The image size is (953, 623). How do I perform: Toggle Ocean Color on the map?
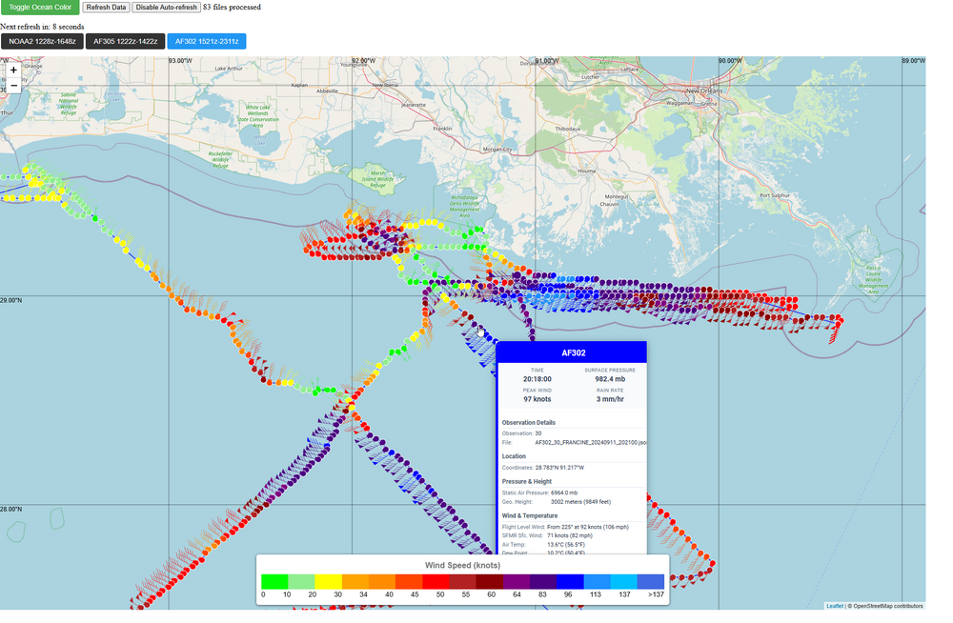40,8
